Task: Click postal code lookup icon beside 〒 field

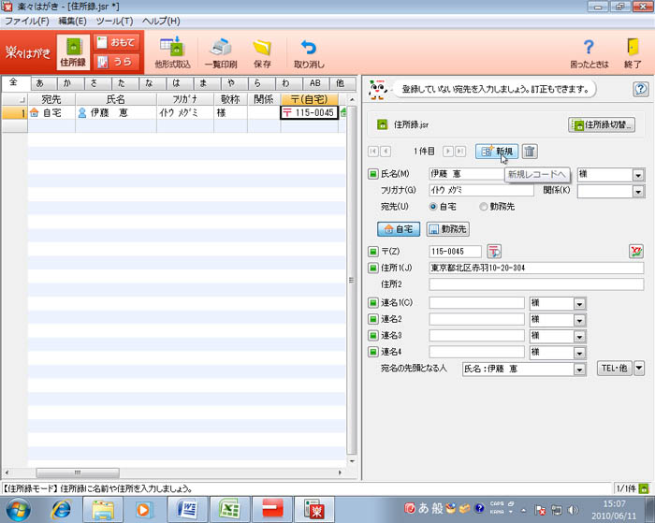Action: click(x=494, y=251)
